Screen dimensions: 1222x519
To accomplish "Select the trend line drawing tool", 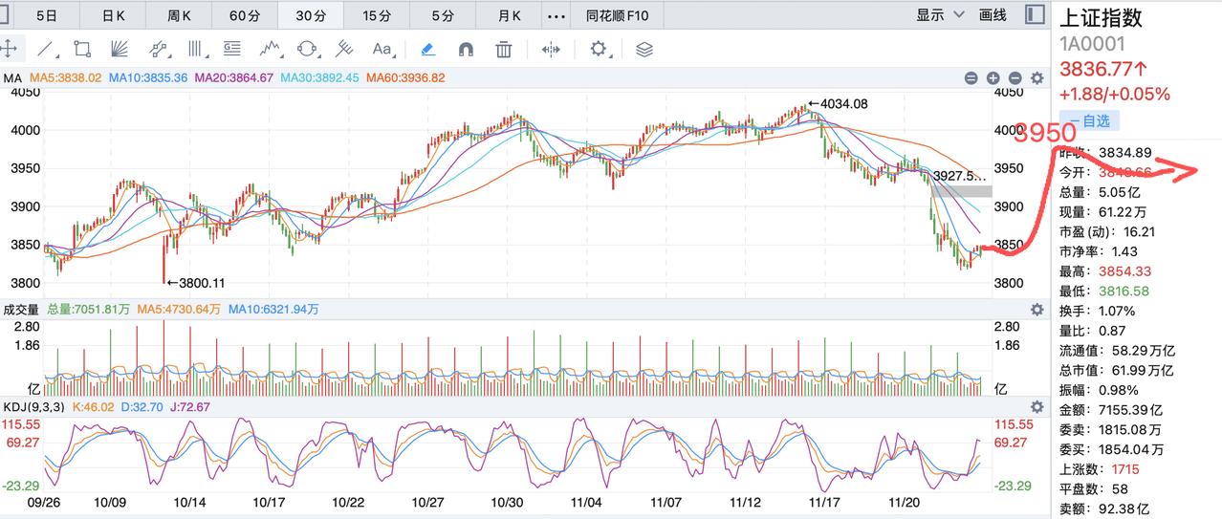I will click(45, 49).
